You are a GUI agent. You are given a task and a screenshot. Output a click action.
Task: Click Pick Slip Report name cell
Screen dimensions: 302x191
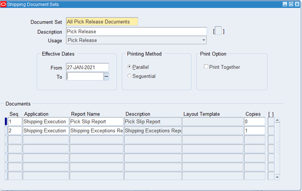[96, 121]
